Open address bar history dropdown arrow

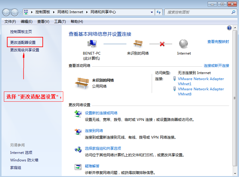coord(152,12)
